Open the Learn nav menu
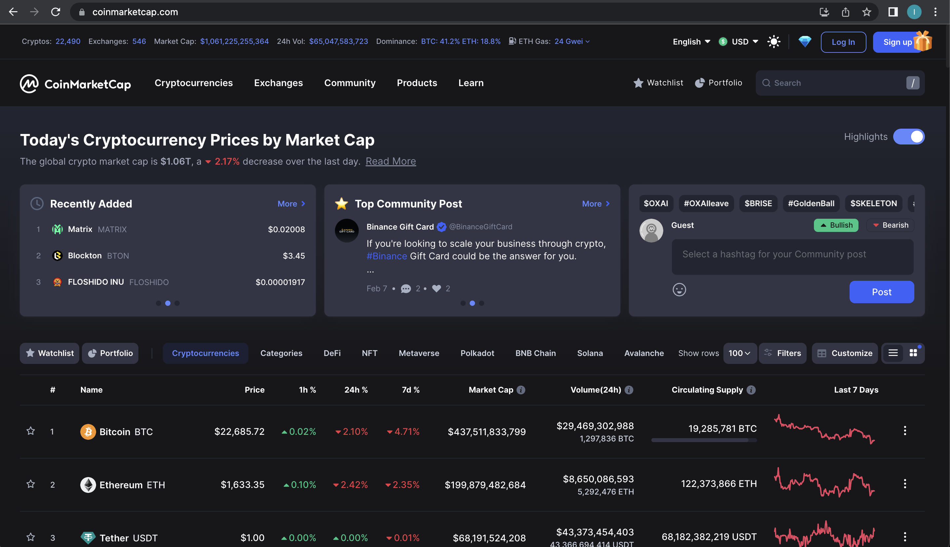The height and width of the screenshot is (547, 950). tap(471, 83)
